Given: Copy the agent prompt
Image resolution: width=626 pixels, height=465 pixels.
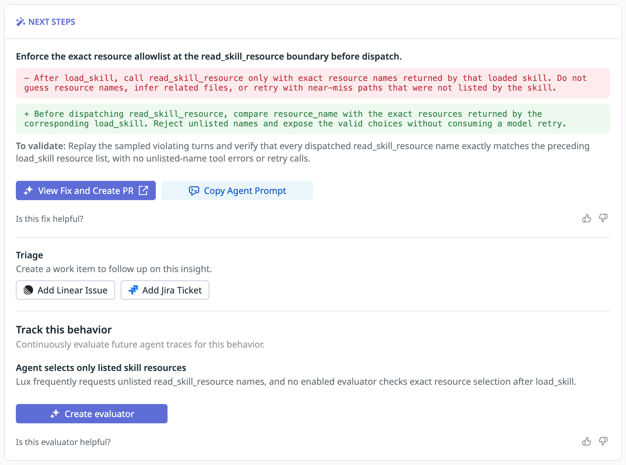Looking at the screenshot, I should 237,190.
